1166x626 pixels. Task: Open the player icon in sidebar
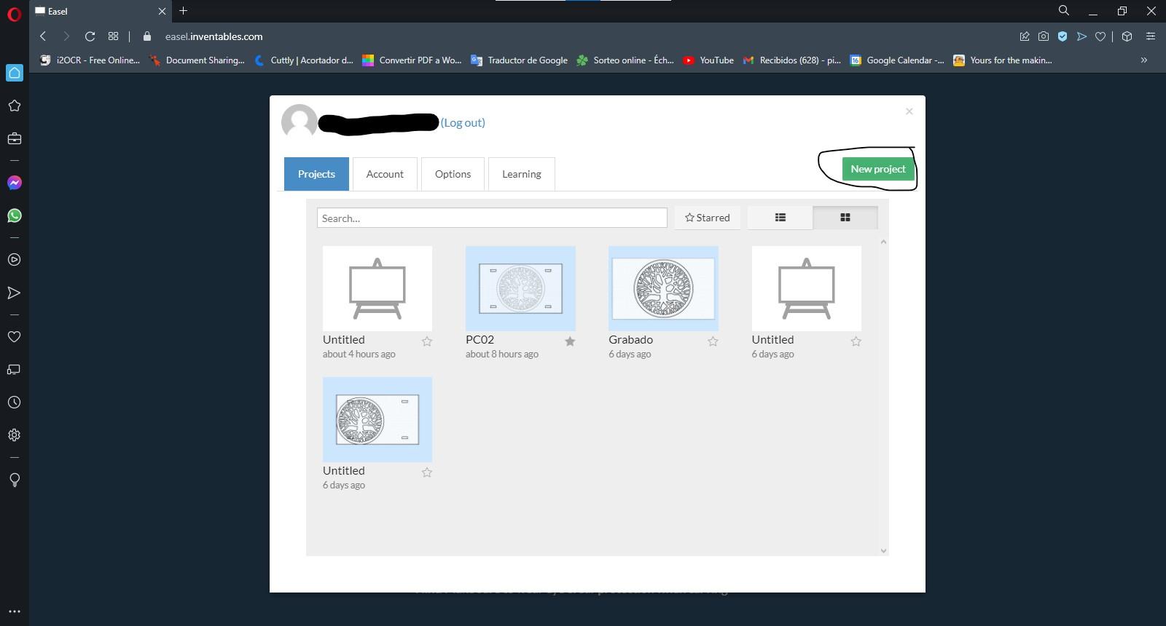point(14,260)
